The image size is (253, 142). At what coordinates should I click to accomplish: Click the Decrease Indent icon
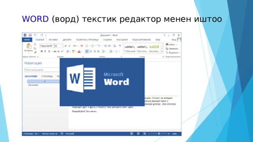coord(106,46)
